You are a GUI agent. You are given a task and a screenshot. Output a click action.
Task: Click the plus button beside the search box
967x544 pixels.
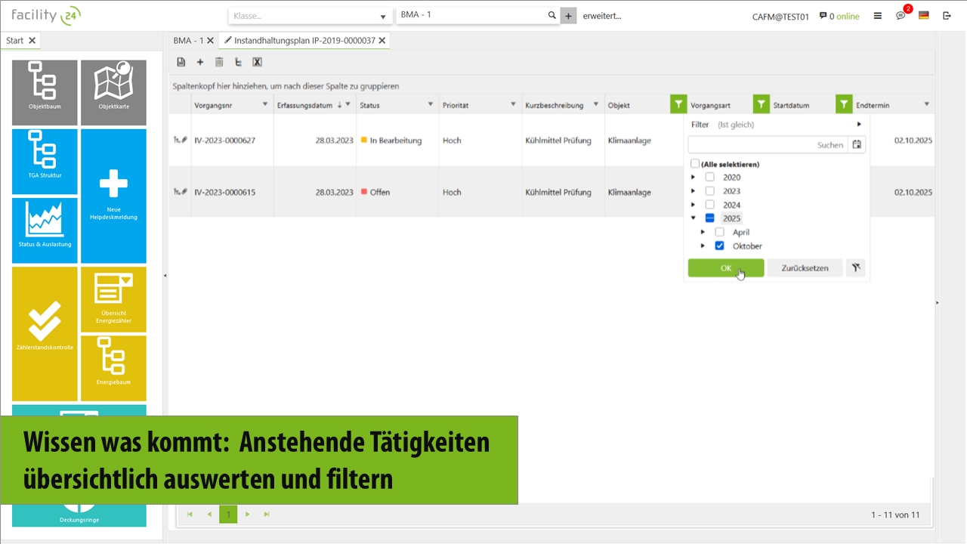568,15
